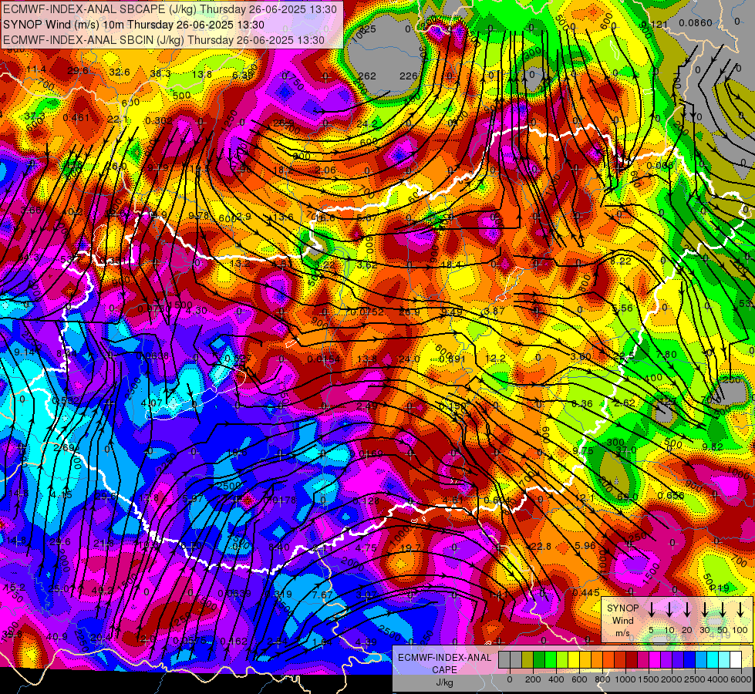The width and height of the screenshot is (755, 694).
Task: Click the 9.14 value on the map
Action: 24,352
